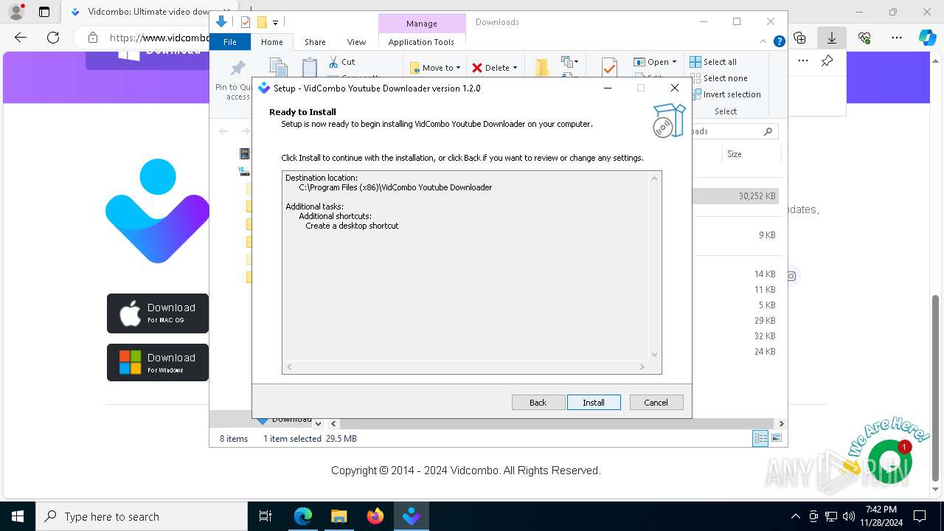
Task: Click the pin icon in downloads flyout
Action: pyautogui.click(x=827, y=61)
